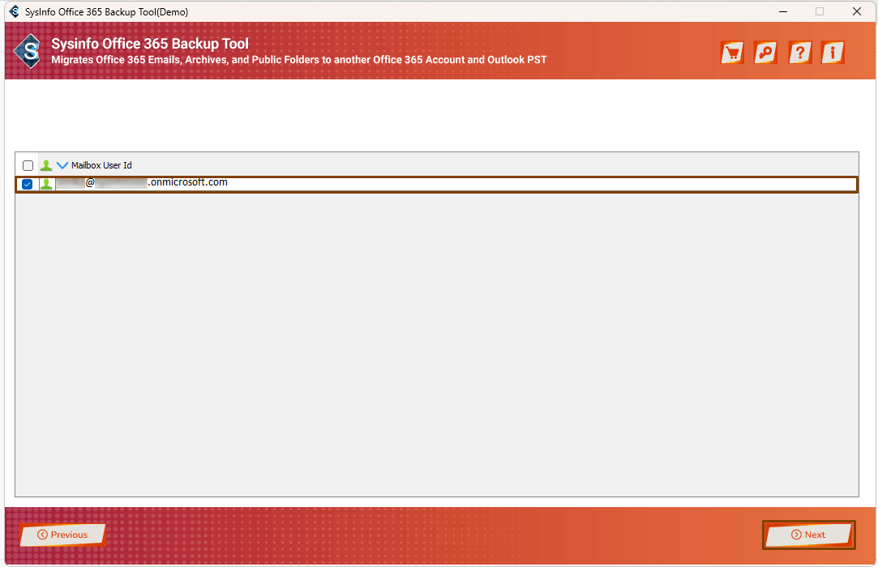Expand the blue chevron next to Mailbox User Id

(62, 166)
